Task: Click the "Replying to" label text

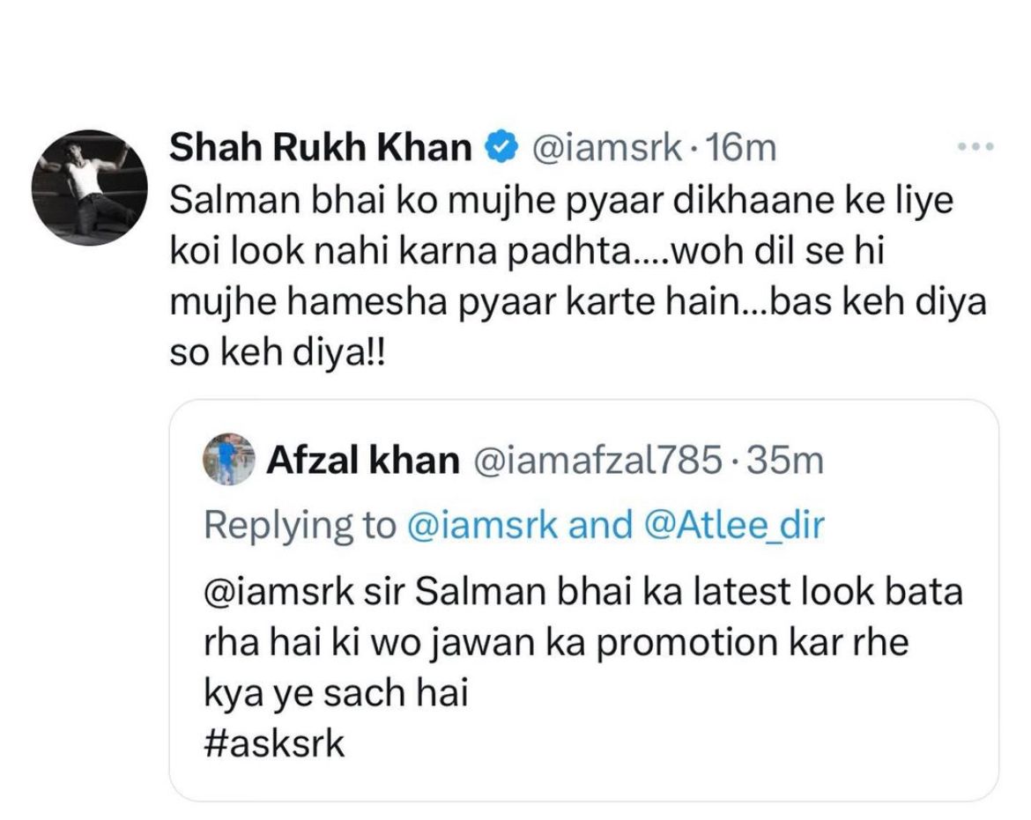Action: coord(300,525)
